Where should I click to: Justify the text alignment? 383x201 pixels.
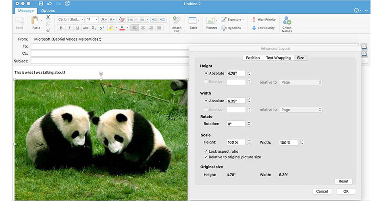coord(159,28)
